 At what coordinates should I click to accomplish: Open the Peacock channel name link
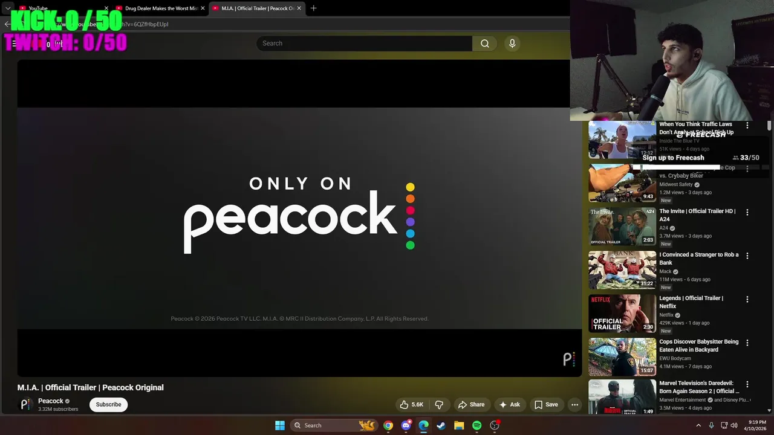(51, 401)
